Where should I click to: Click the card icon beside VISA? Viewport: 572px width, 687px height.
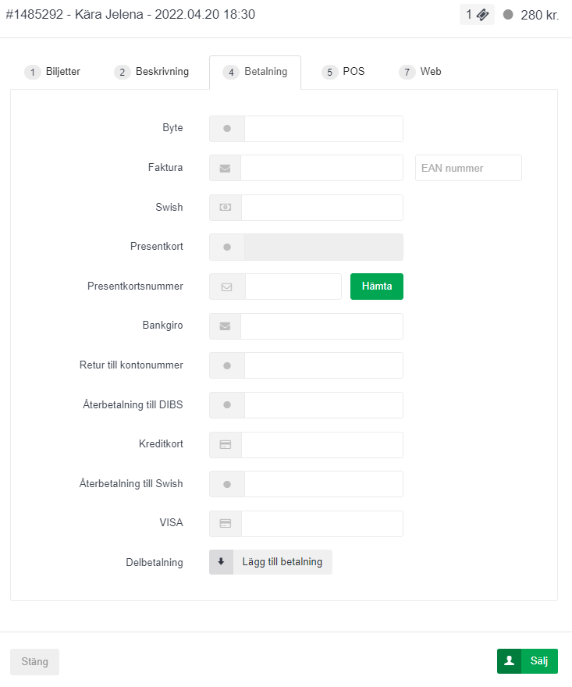(225, 524)
